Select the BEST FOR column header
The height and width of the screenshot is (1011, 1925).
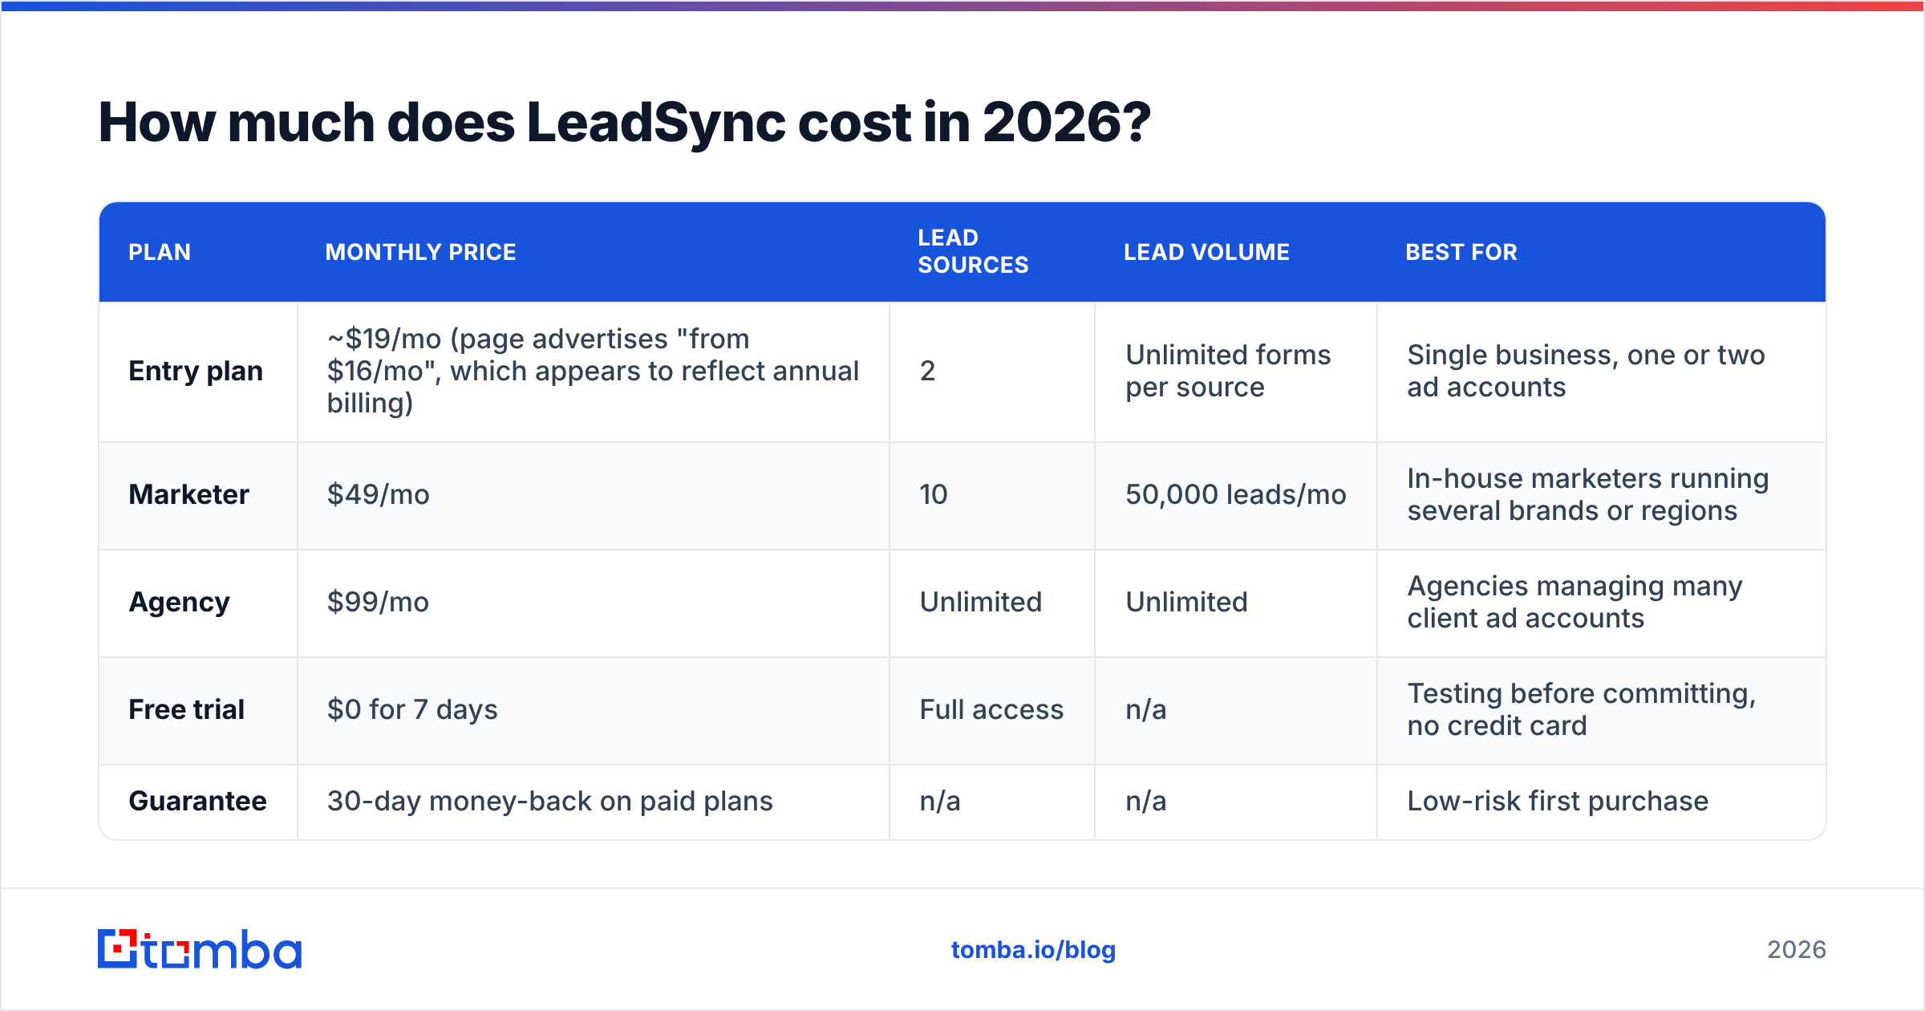[x=1461, y=252]
